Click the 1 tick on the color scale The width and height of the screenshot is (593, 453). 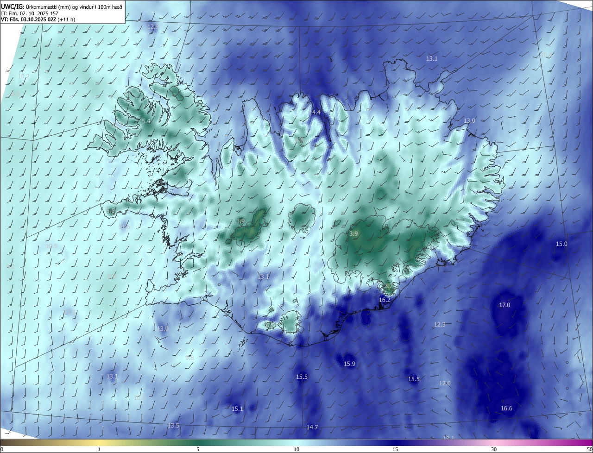(x=99, y=449)
